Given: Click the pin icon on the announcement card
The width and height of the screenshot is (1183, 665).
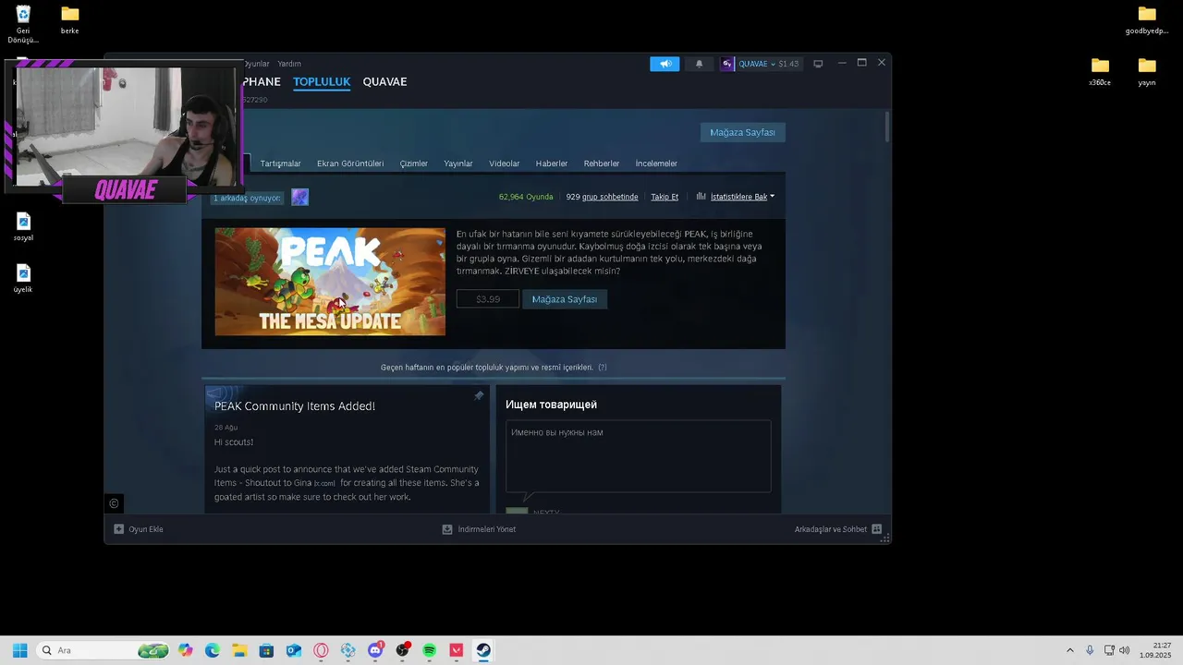Looking at the screenshot, I should 479,395.
